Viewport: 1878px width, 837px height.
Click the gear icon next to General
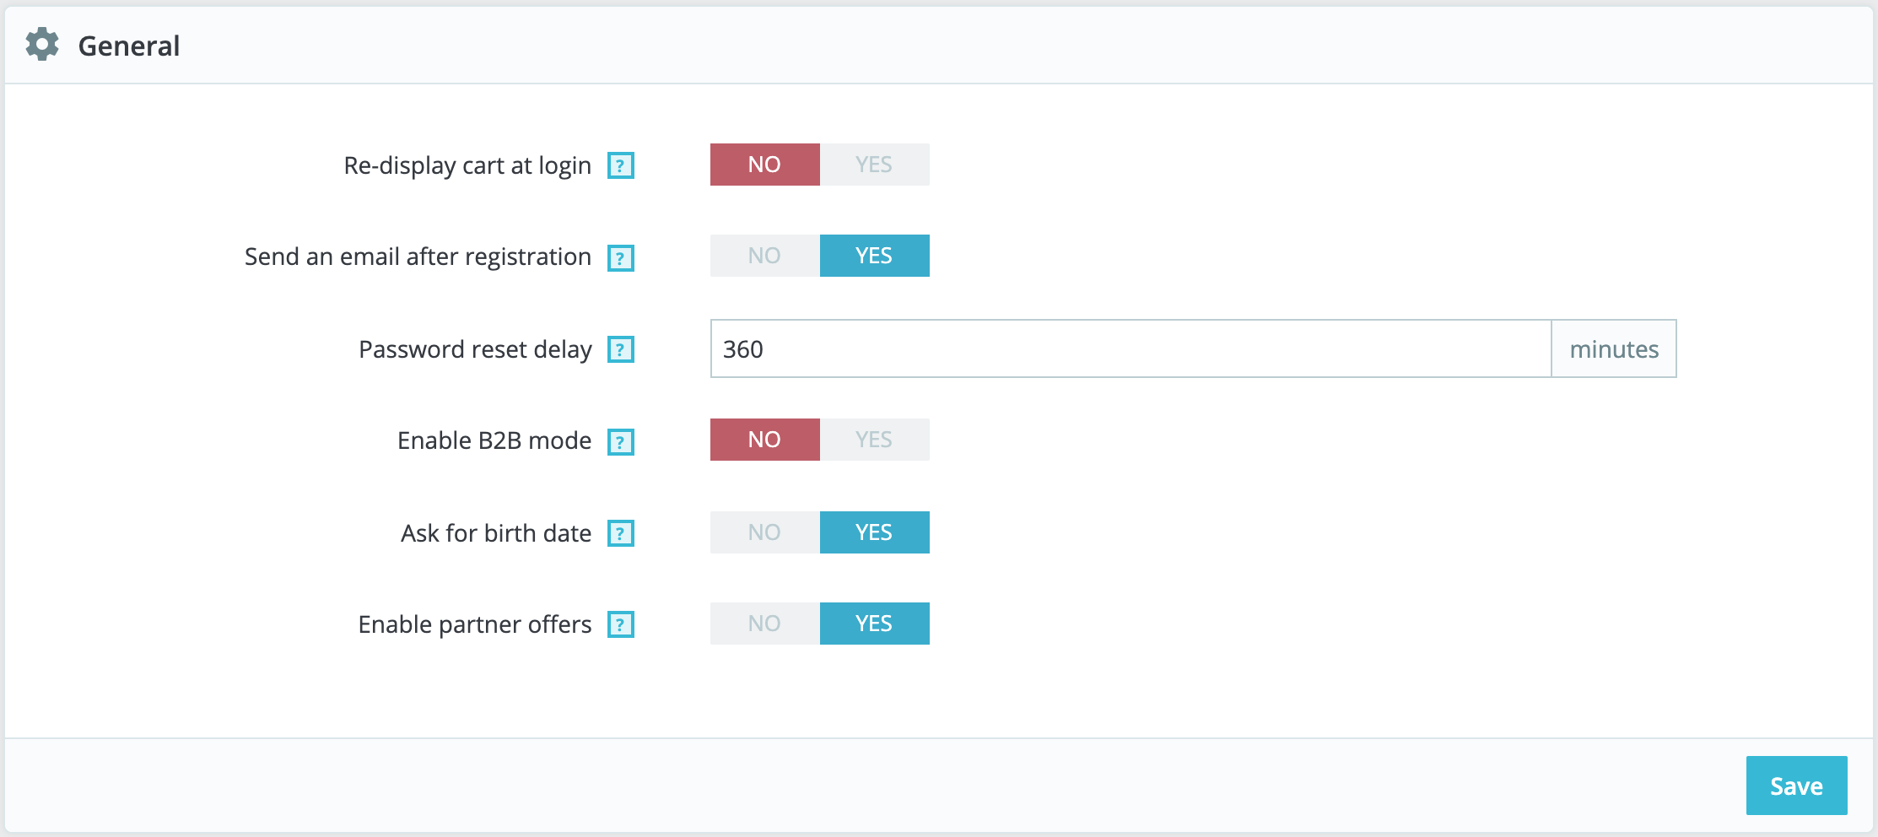(x=41, y=46)
